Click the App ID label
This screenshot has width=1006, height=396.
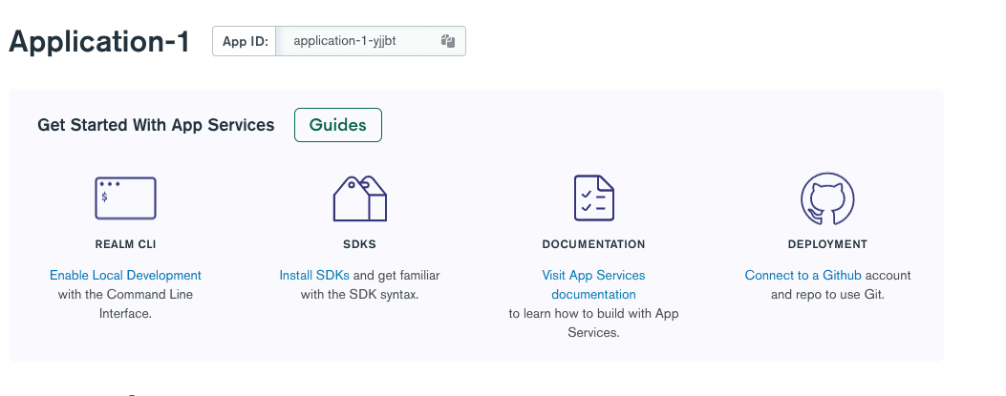(x=244, y=41)
